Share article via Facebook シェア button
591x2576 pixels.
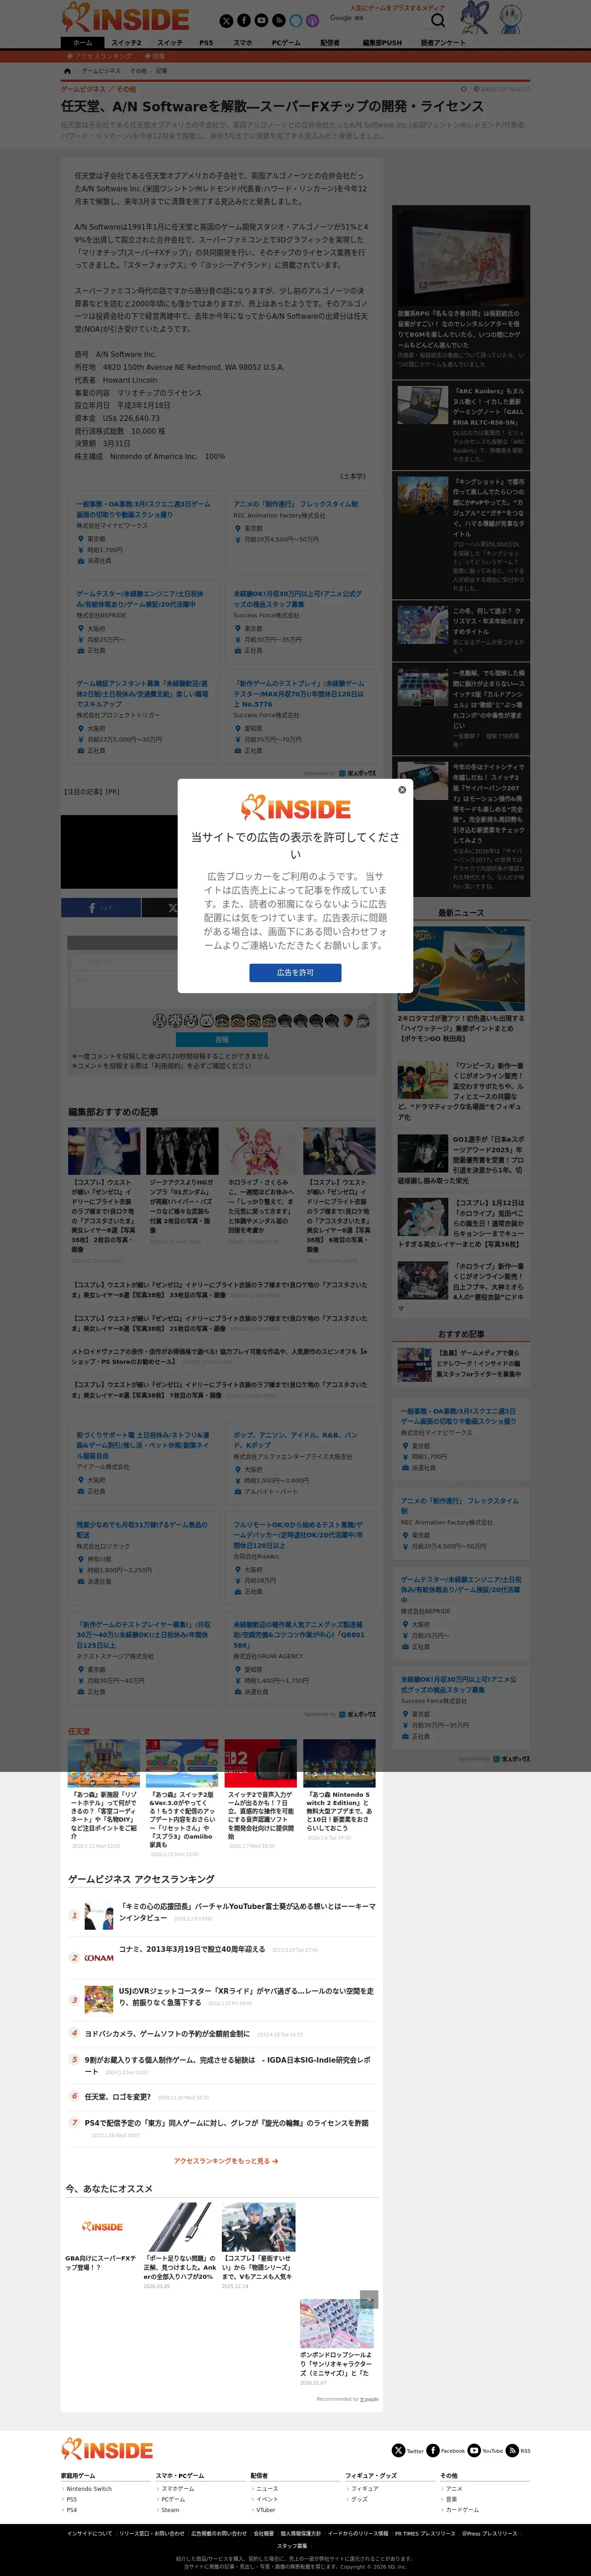pos(100,908)
